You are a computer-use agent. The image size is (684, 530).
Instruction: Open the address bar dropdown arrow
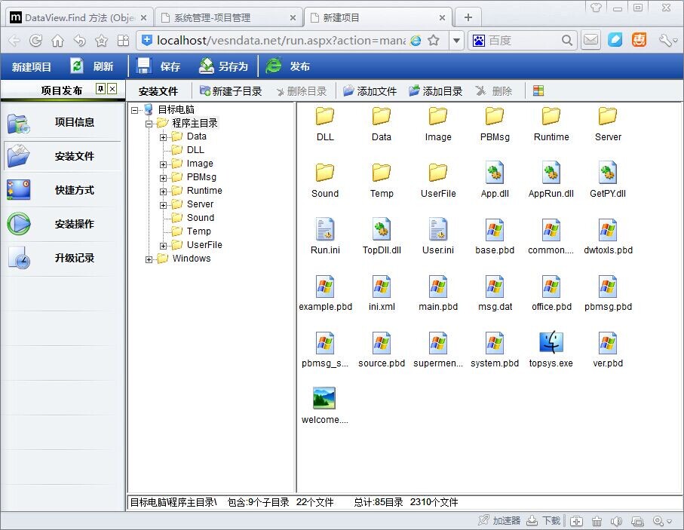pos(456,41)
